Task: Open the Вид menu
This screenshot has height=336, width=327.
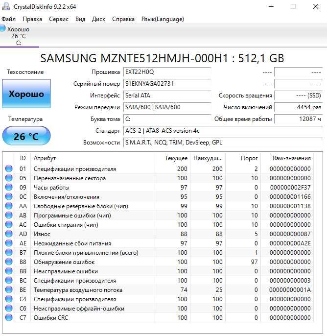Action: click(80, 19)
